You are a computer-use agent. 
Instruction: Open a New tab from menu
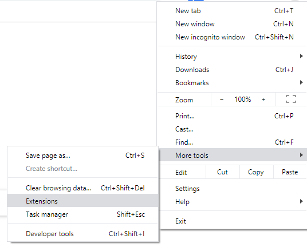(x=232, y=11)
